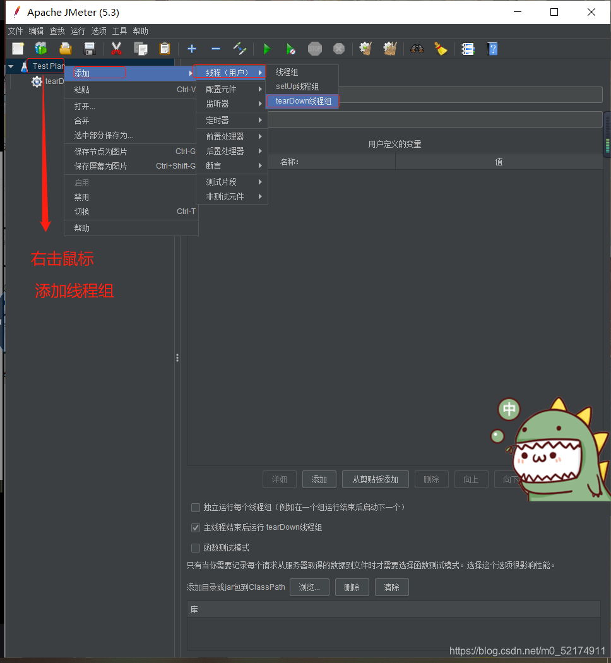This screenshot has width=611, height=663.
Task: Click the Stop test icon in toolbar
Action: [x=315, y=49]
